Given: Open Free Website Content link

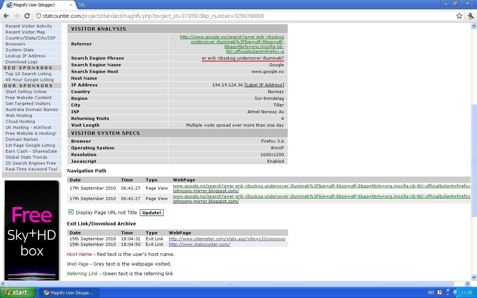Looking at the screenshot, I should coord(29,98).
